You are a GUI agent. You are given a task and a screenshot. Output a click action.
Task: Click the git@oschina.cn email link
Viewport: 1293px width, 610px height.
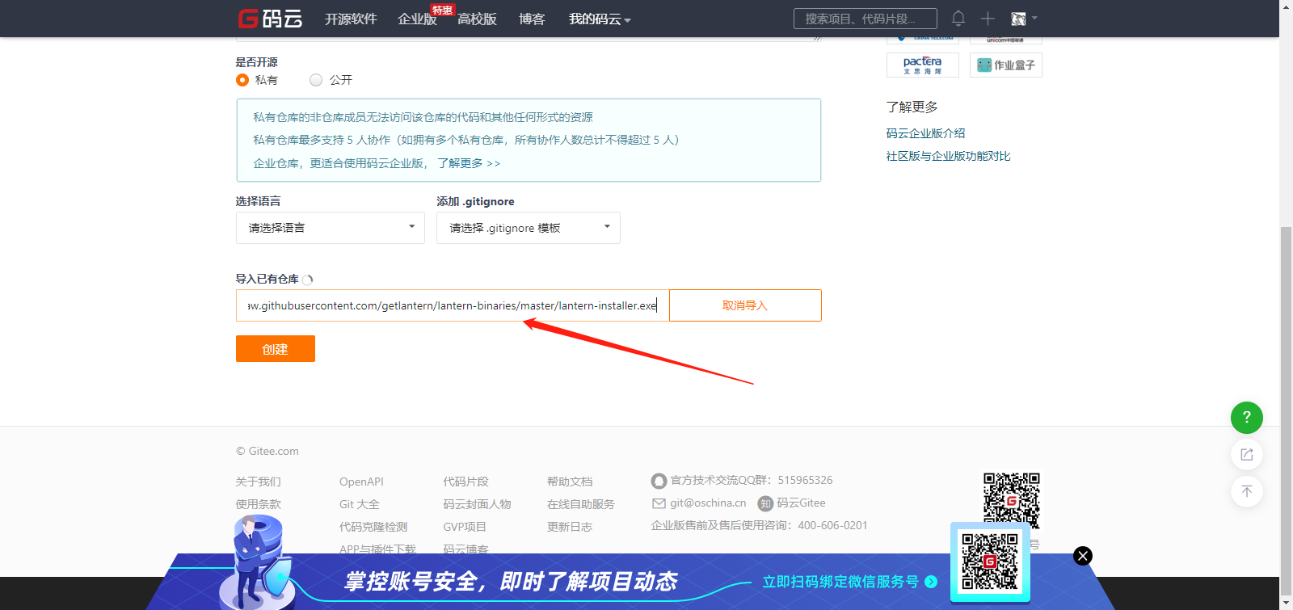(708, 503)
